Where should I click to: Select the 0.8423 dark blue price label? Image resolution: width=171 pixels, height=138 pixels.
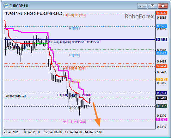(x=162, y=93)
